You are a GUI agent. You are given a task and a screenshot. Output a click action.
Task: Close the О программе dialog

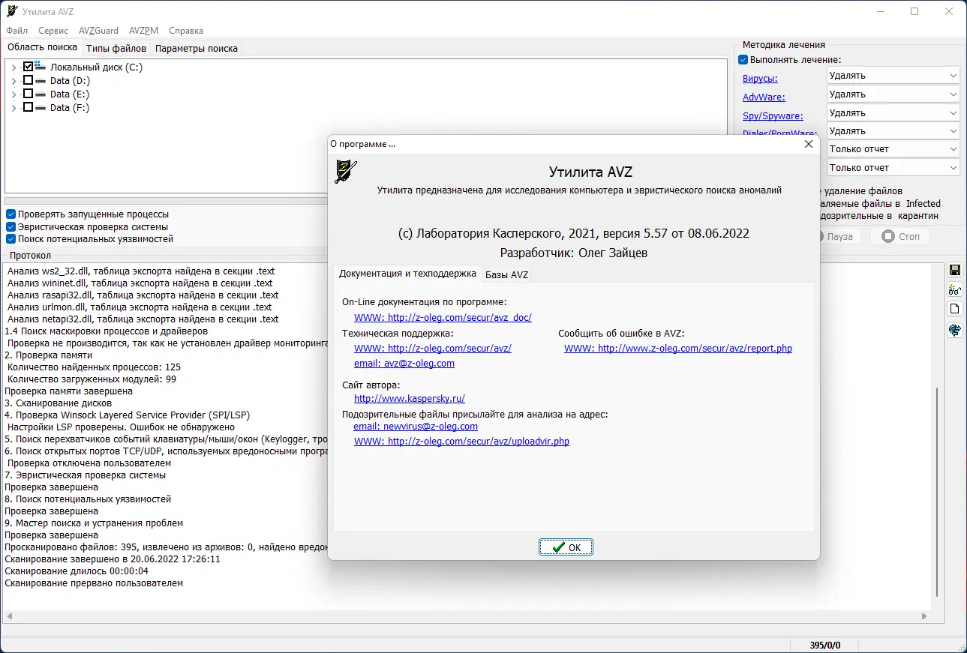click(x=808, y=144)
